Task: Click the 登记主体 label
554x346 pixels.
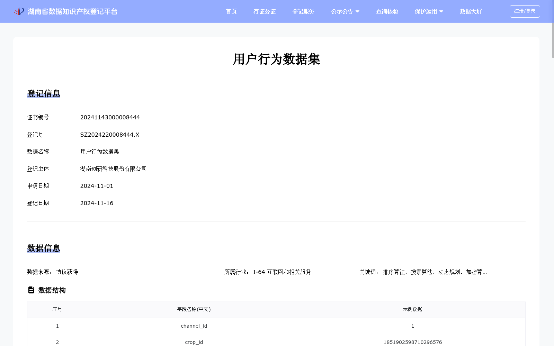Action: [x=38, y=169]
